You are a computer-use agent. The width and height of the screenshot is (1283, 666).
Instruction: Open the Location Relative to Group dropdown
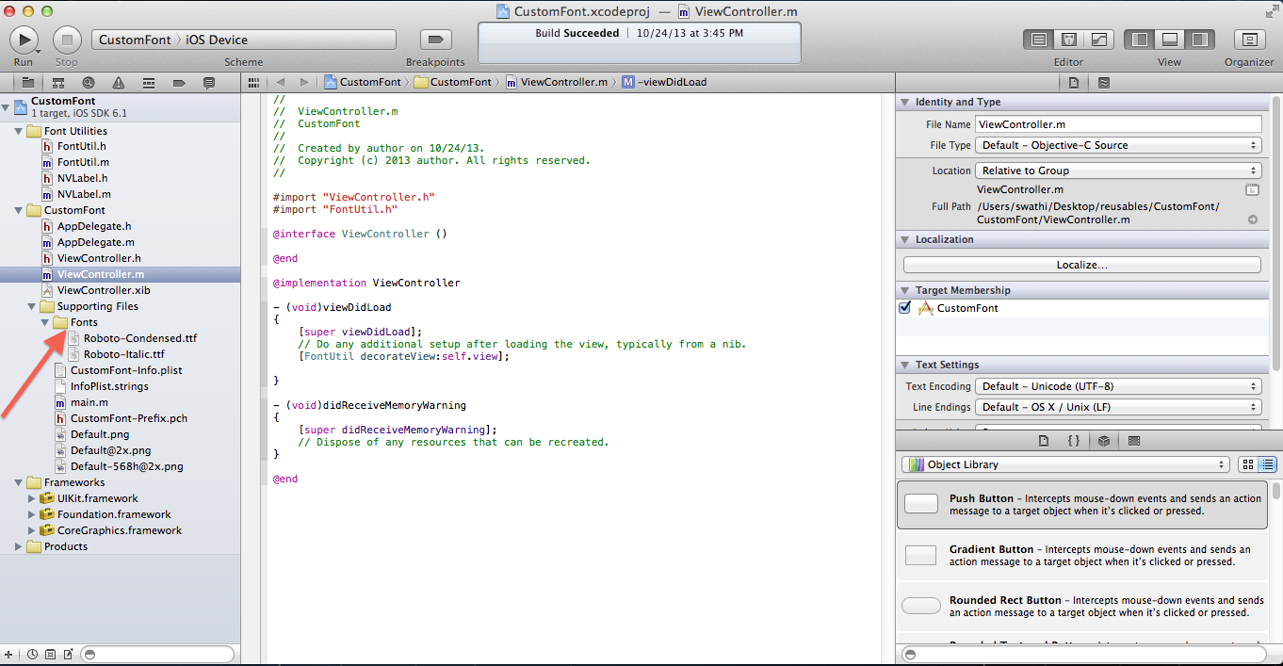[1118, 171]
